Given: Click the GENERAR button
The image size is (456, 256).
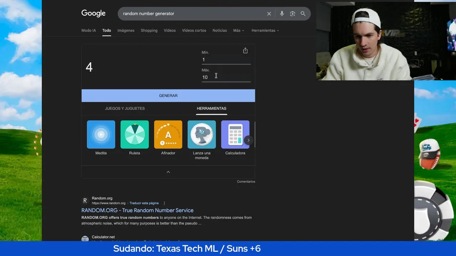Looking at the screenshot, I should pos(168,96).
